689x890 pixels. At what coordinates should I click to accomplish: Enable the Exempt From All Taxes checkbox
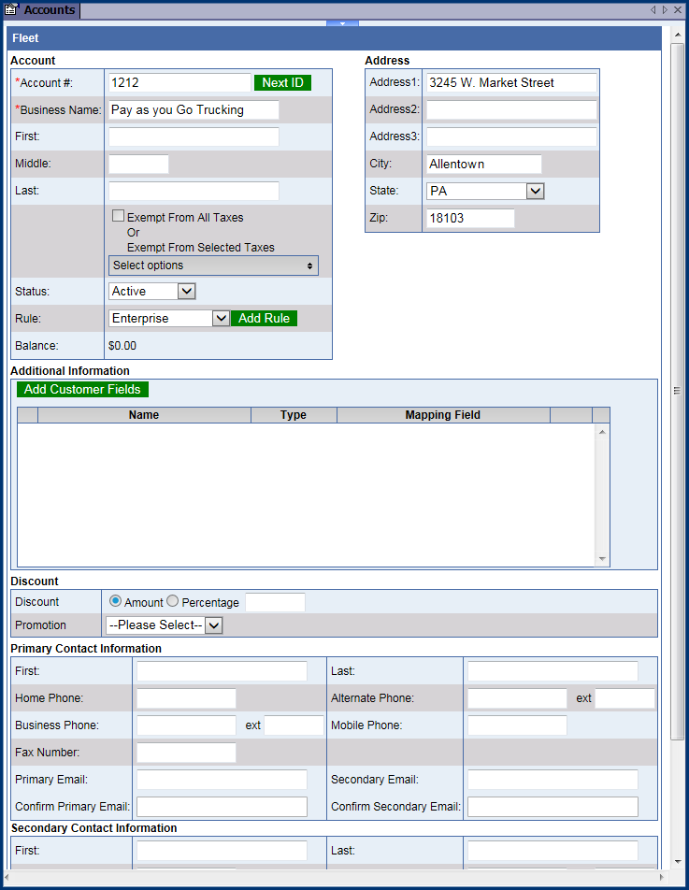118,216
